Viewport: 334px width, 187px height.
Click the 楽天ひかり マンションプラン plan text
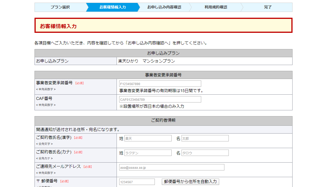point(146,61)
